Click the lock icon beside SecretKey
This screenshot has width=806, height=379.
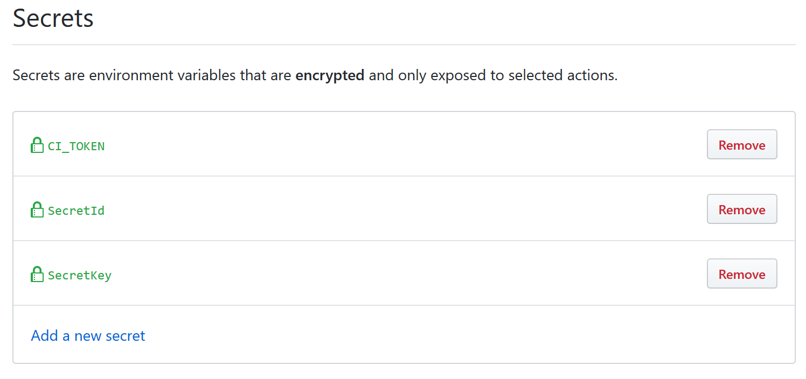coord(37,275)
